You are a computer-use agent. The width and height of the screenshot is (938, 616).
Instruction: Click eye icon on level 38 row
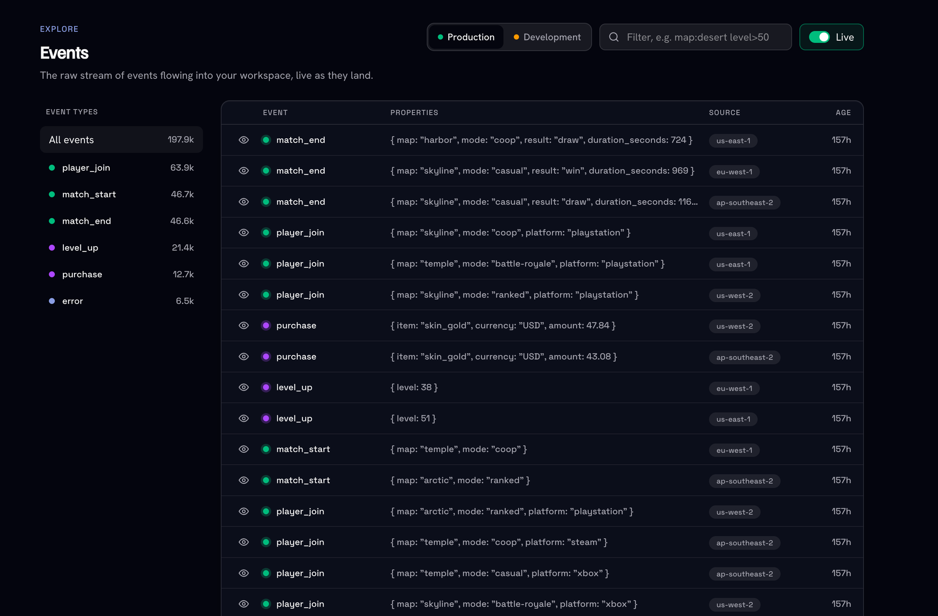[x=243, y=387]
